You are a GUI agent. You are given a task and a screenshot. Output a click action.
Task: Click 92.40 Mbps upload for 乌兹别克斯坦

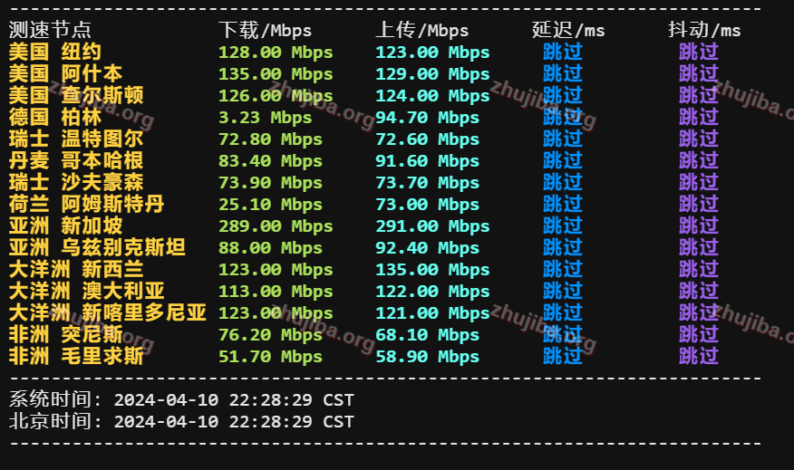point(428,248)
